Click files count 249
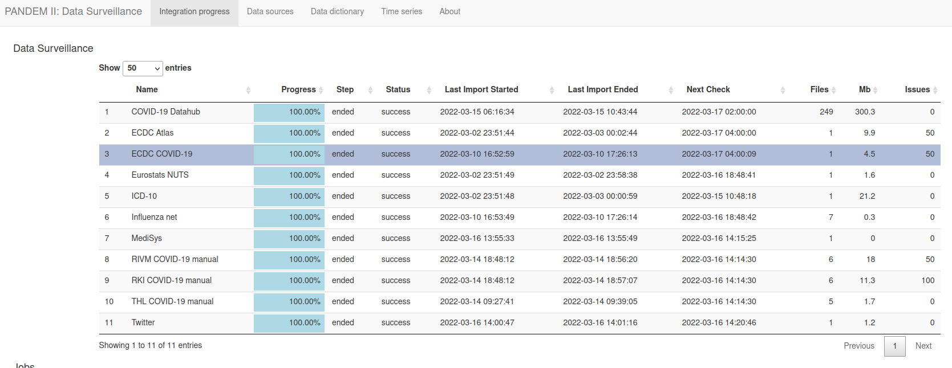 827,112
